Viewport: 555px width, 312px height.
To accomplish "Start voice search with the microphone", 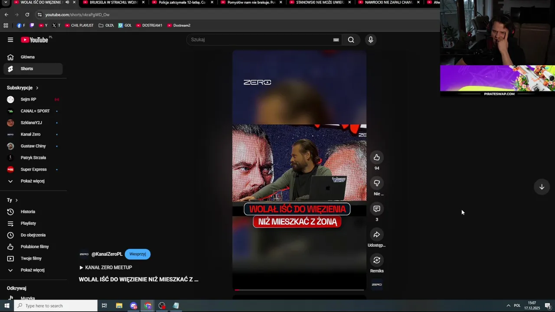I will 370,40.
